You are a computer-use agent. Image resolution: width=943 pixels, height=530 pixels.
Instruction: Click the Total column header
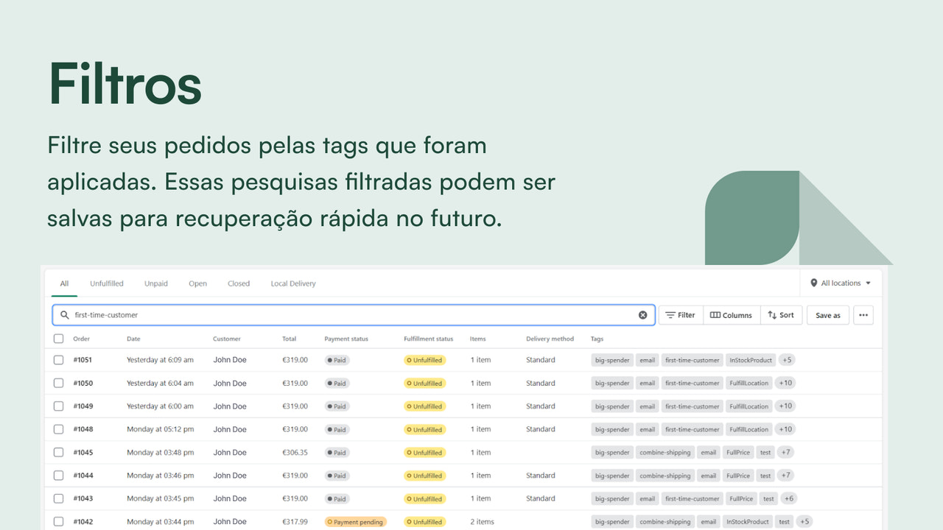click(289, 339)
